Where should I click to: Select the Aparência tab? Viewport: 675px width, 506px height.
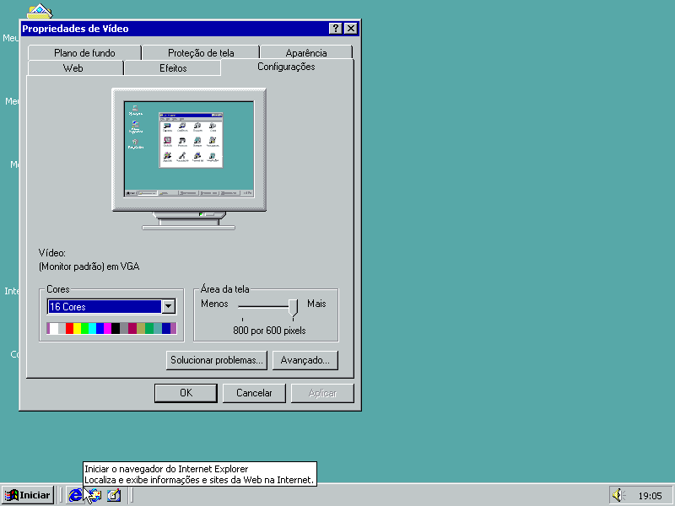(x=305, y=53)
